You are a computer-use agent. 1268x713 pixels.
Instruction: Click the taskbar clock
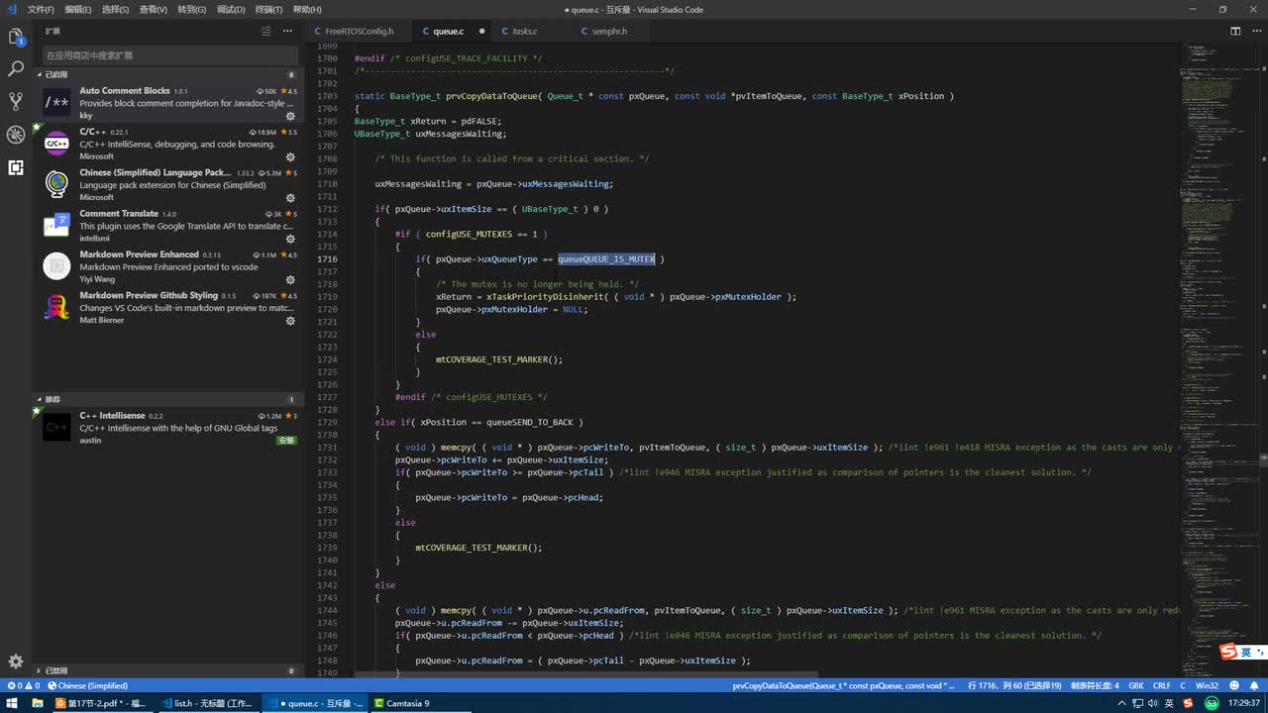pos(1243,703)
